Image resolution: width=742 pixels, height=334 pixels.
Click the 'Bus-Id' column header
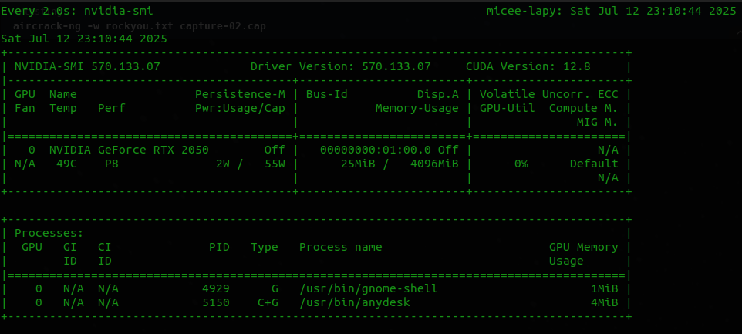(x=327, y=95)
